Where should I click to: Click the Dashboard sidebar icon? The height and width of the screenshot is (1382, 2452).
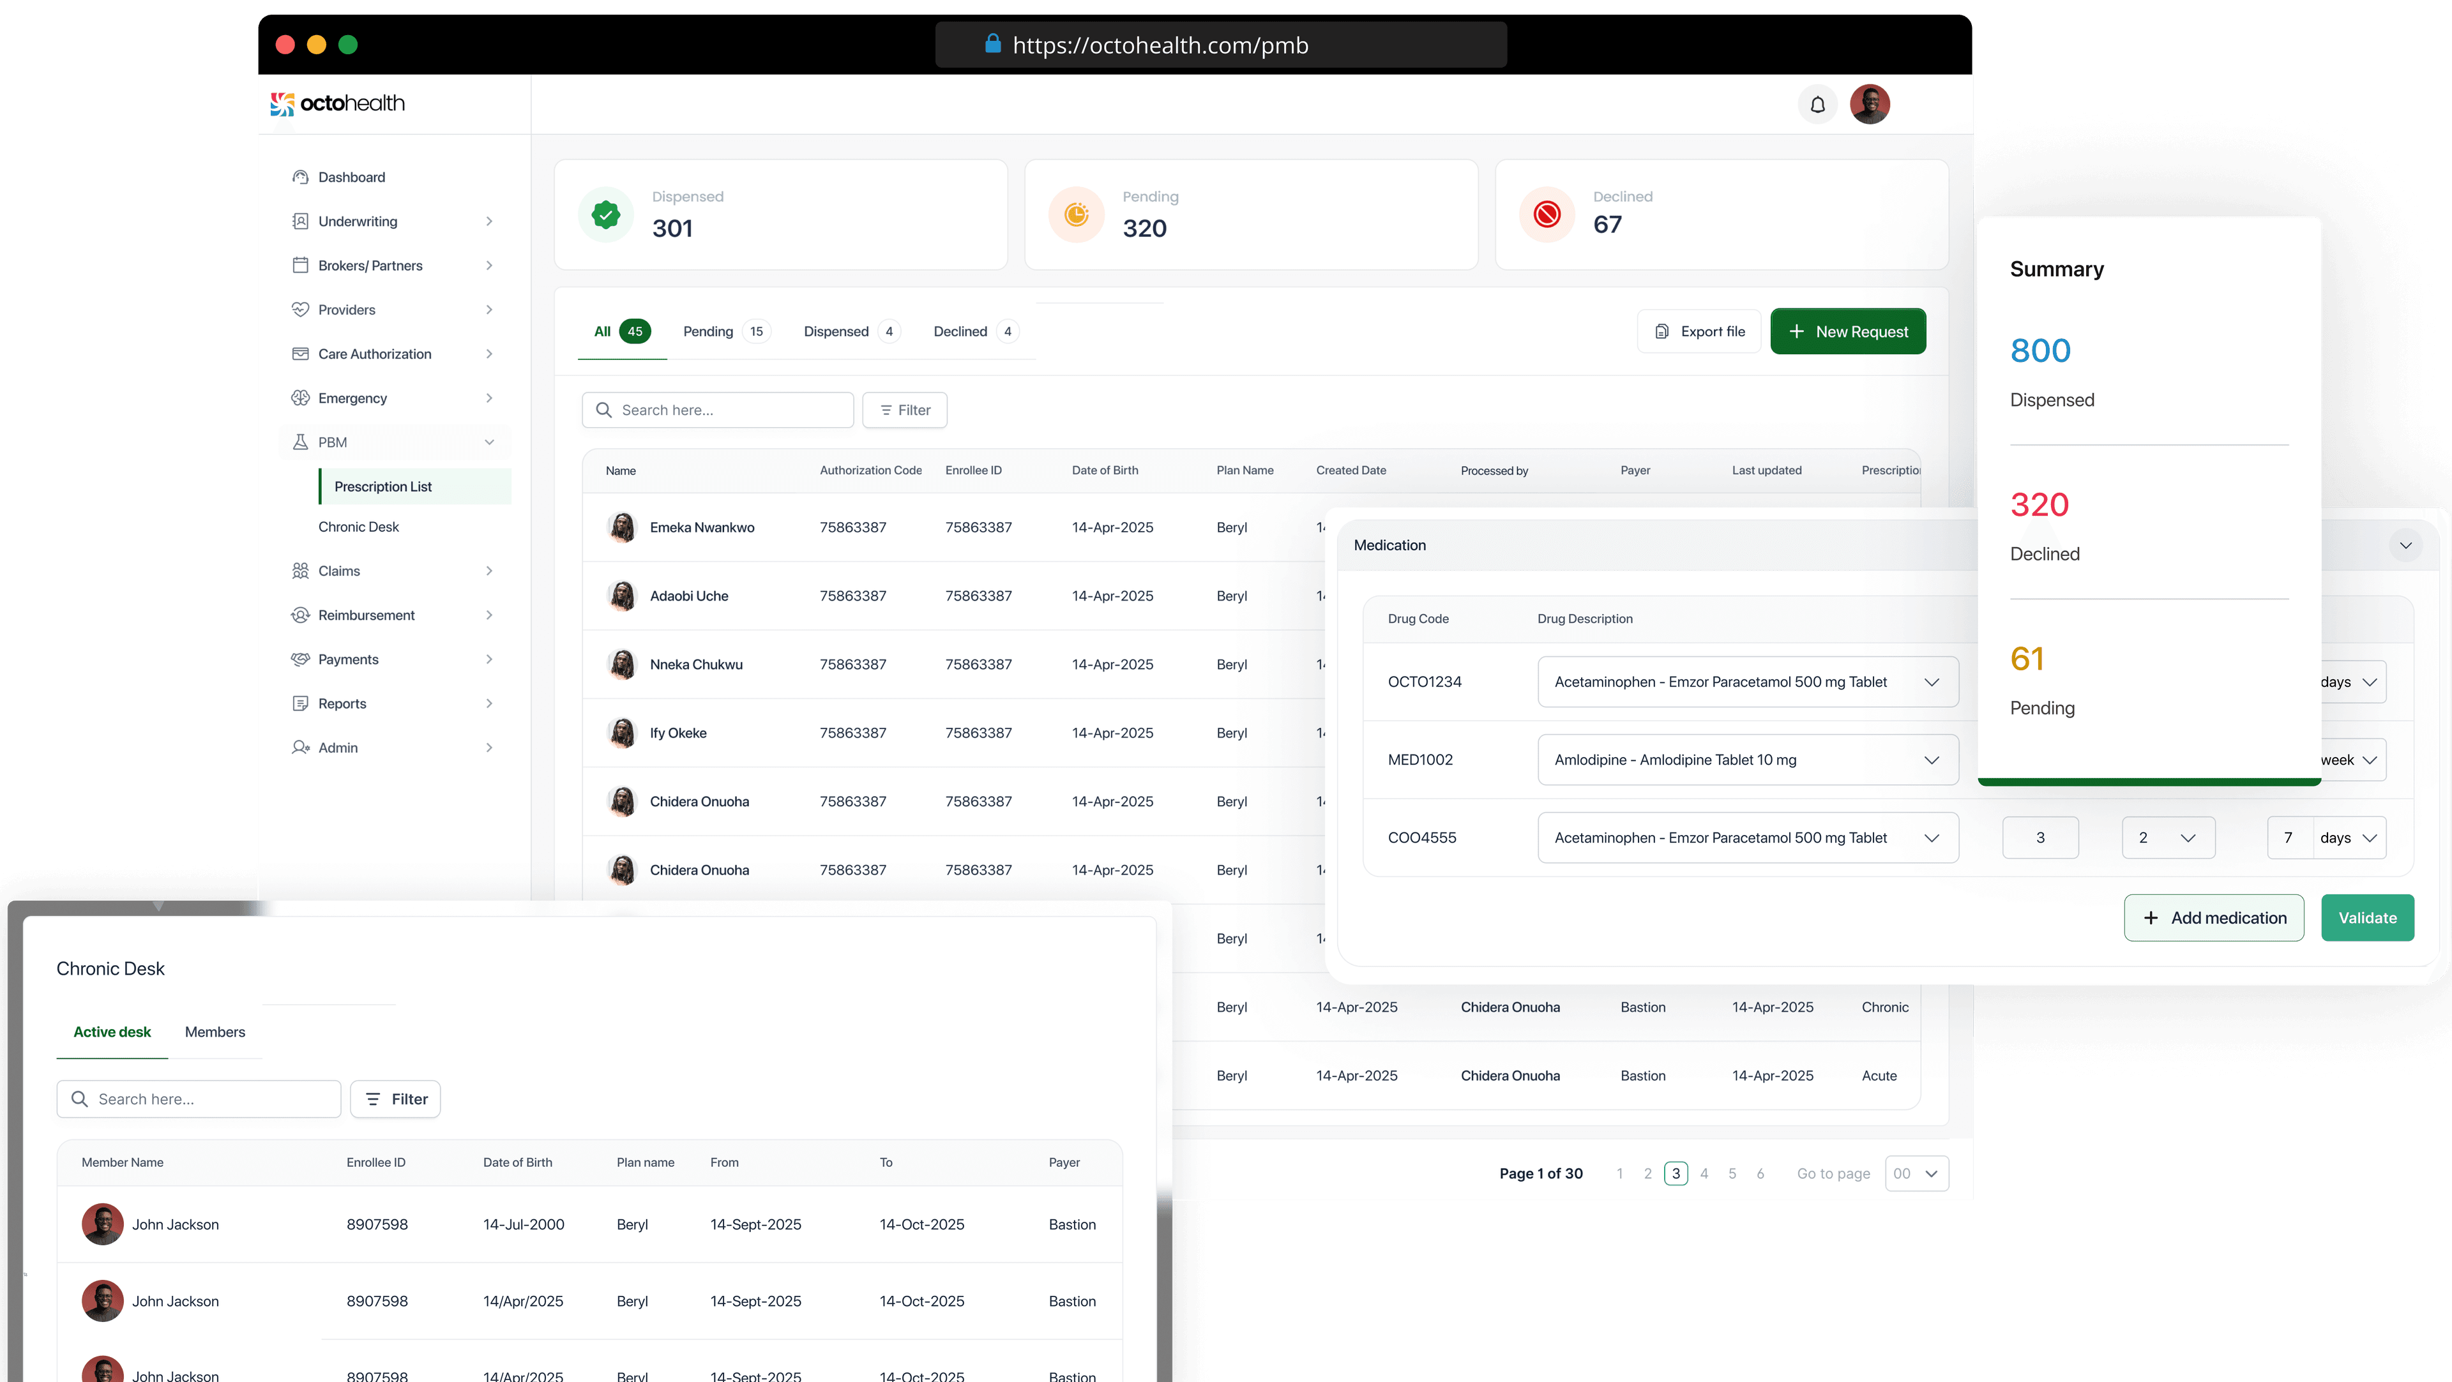point(300,177)
